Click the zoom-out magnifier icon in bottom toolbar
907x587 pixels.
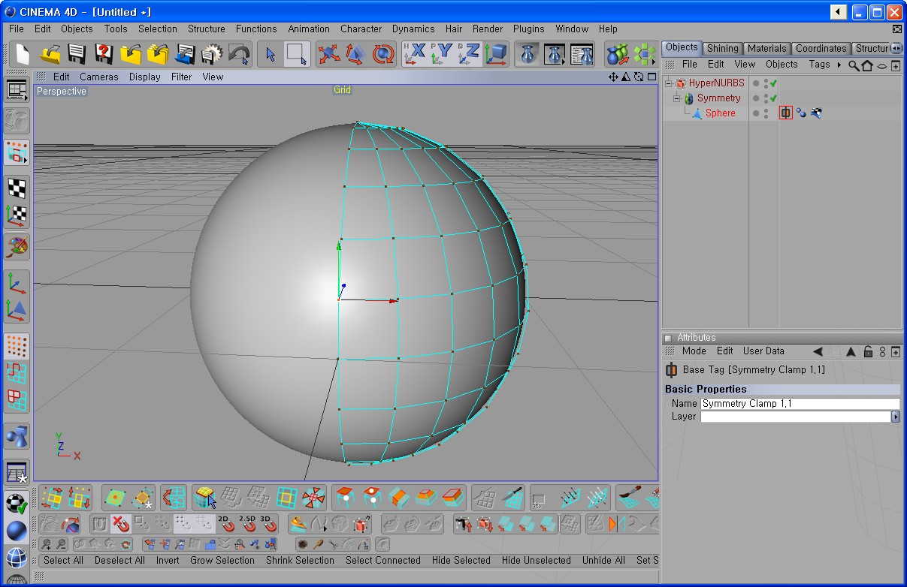(61, 545)
